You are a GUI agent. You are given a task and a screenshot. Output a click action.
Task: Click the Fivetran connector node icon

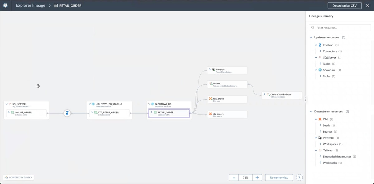pos(67,113)
